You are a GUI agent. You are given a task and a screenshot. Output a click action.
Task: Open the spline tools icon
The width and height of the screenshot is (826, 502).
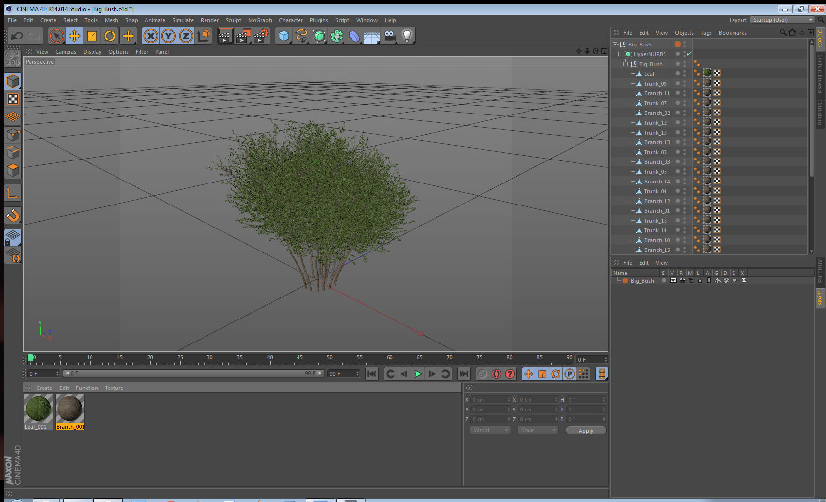tap(301, 36)
